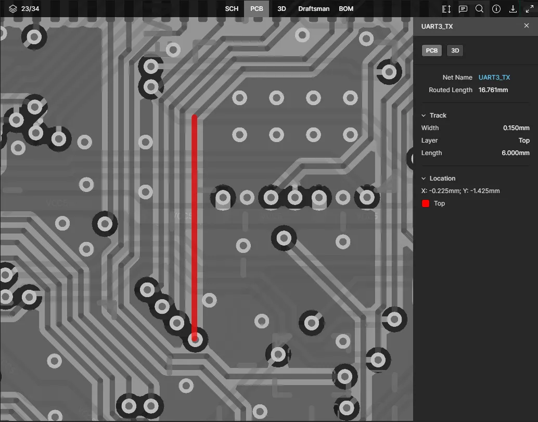The width and height of the screenshot is (538, 422).
Task: Switch to the SCH tab
Action: coord(232,8)
